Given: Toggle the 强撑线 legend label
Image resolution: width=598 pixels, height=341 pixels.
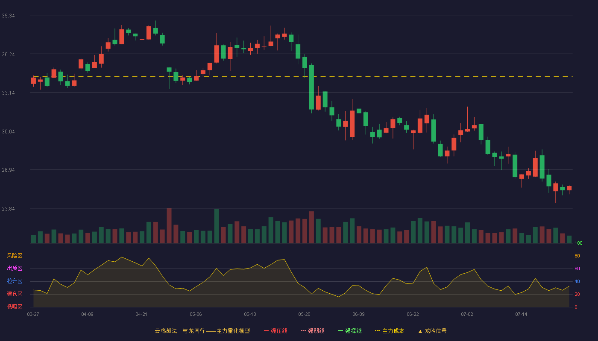Looking at the screenshot, I should [353, 331].
